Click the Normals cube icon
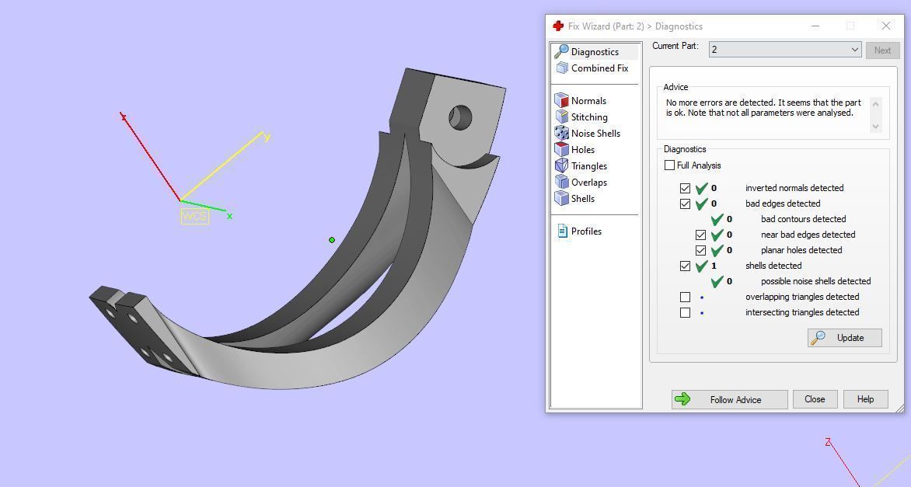 click(x=561, y=100)
